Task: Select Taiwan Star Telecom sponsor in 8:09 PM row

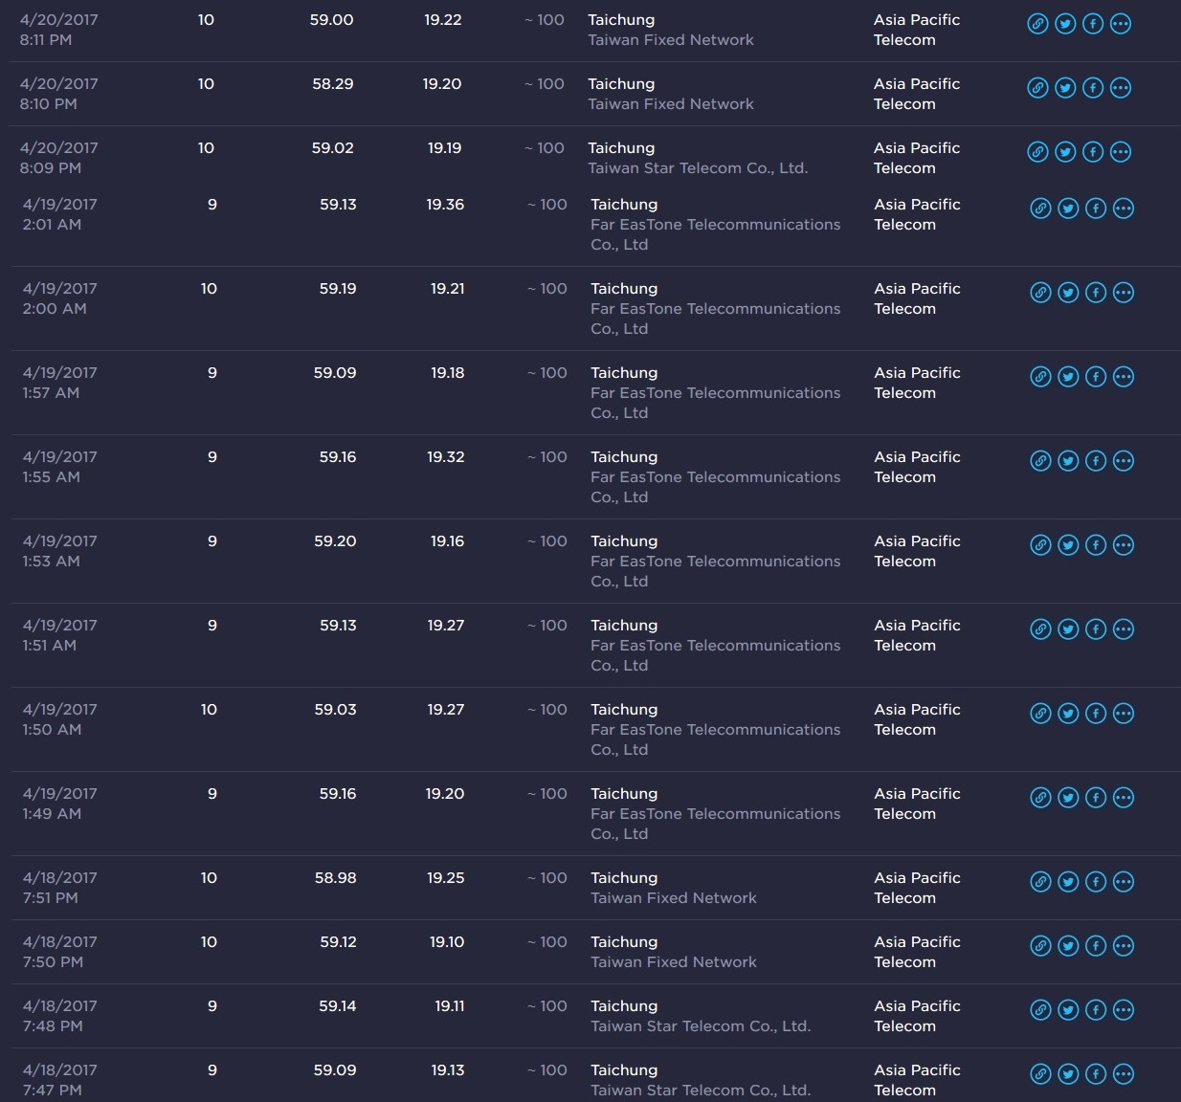Action: tap(698, 168)
